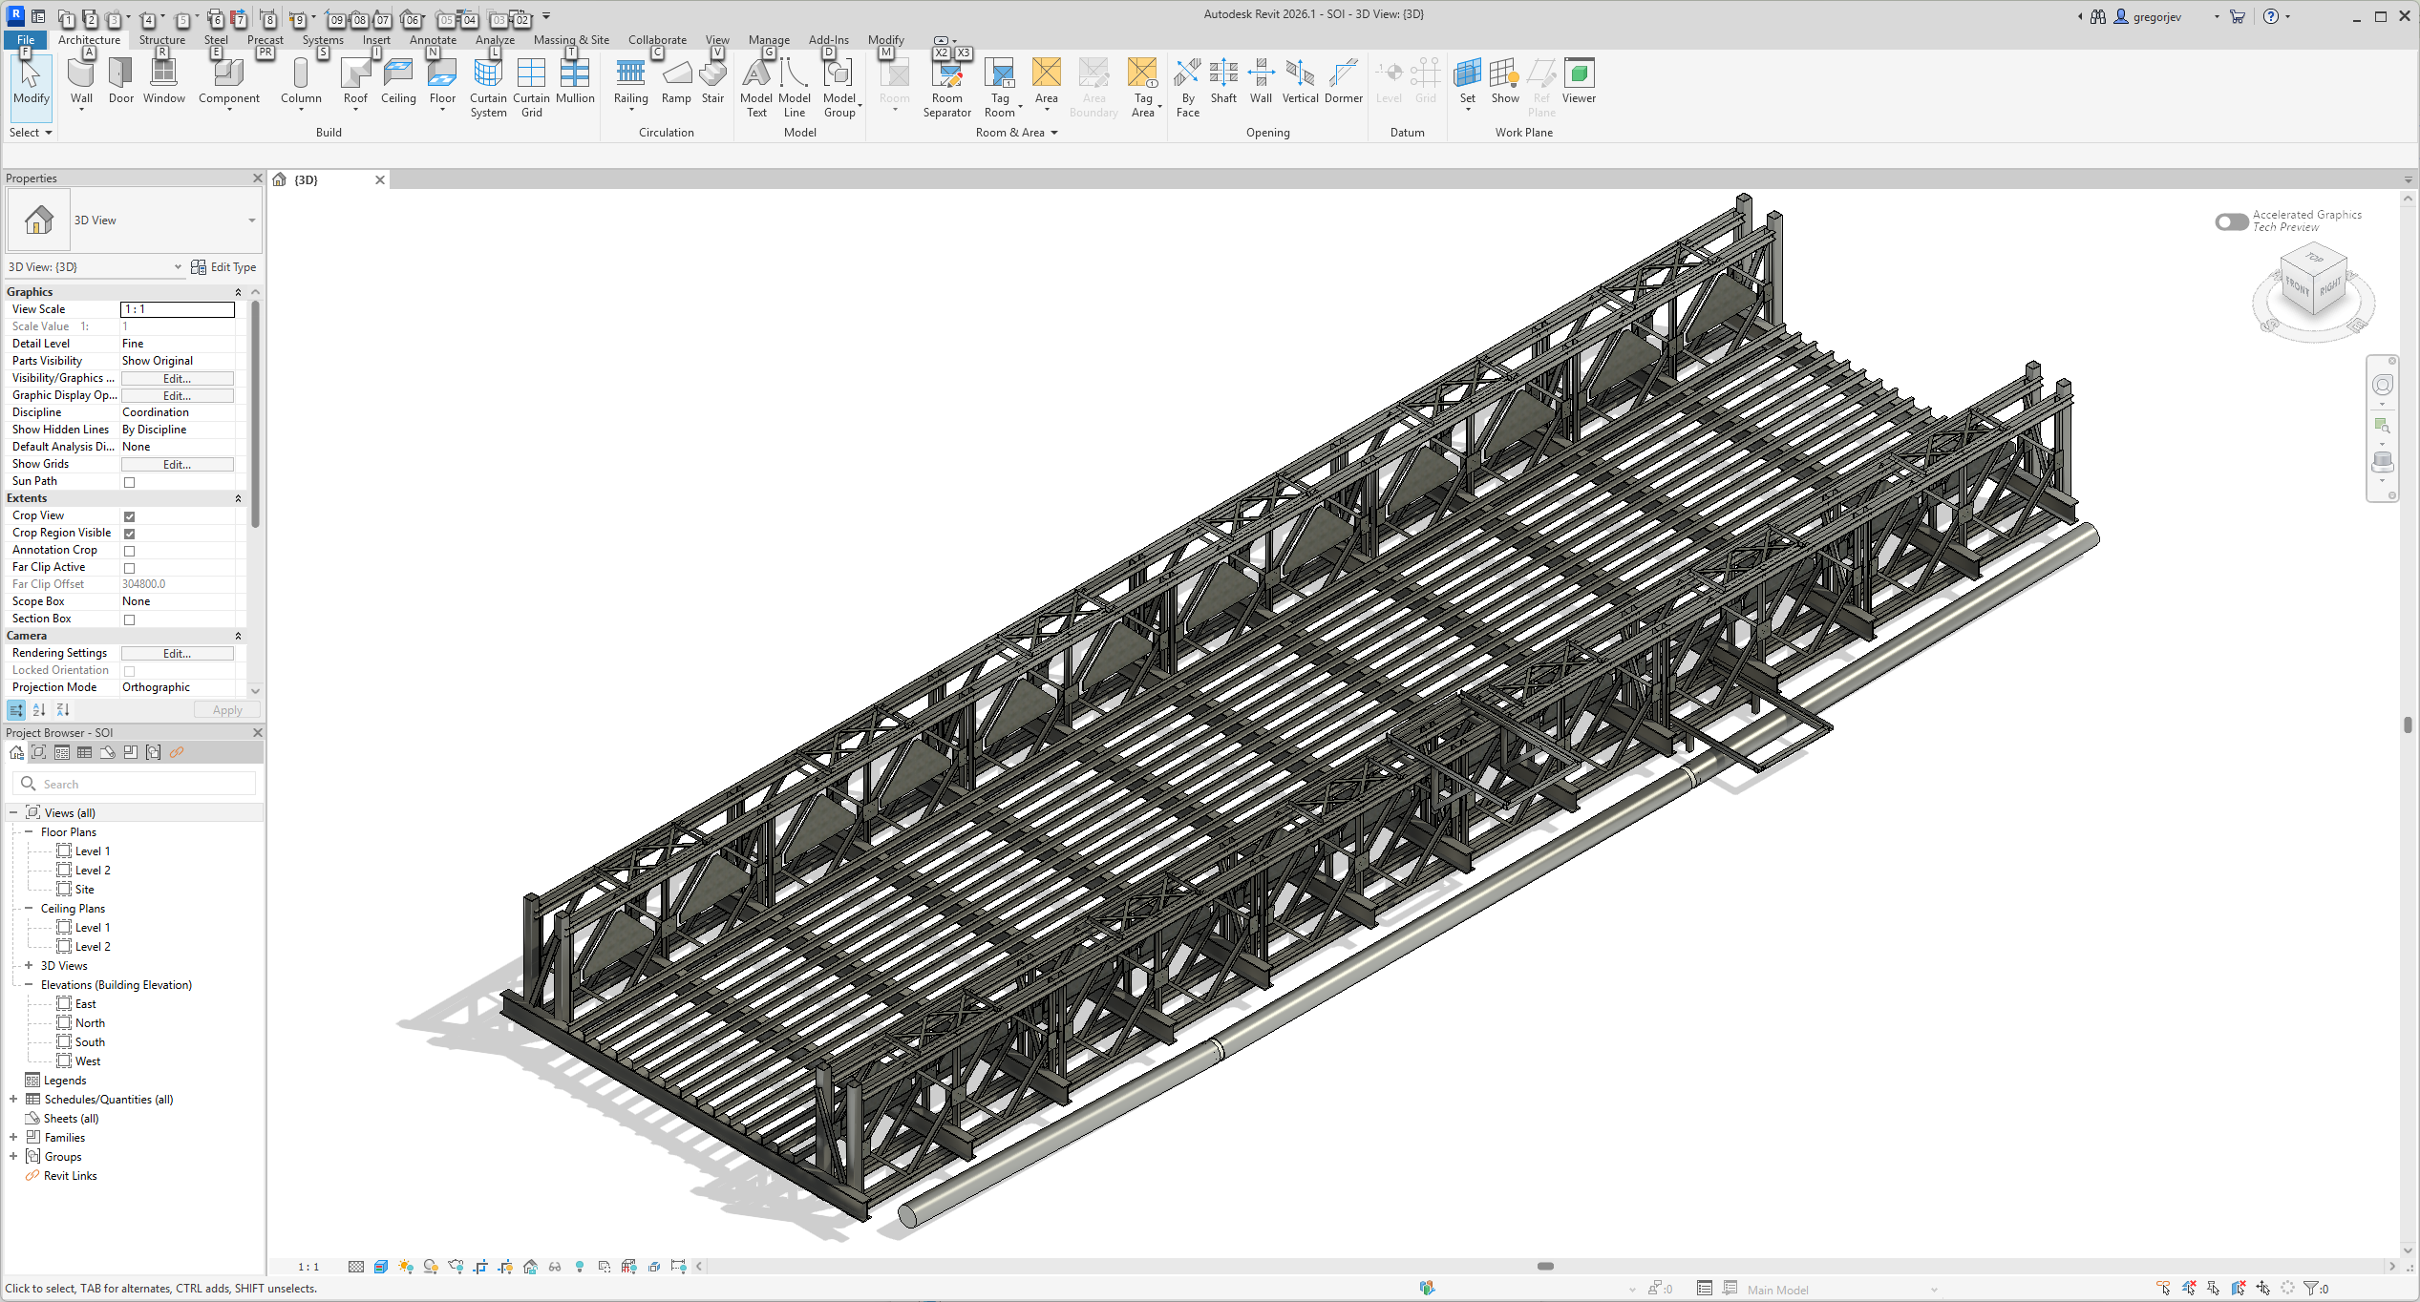Click the Properties panel vertical scrollbar
Viewport: 2420px width, 1302px height.
click(x=255, y=414)
